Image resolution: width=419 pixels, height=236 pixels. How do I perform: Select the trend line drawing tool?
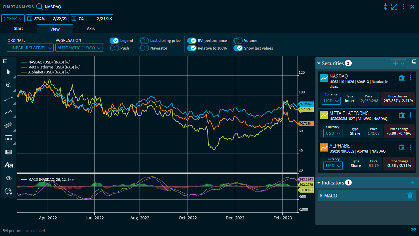[9, 99]
